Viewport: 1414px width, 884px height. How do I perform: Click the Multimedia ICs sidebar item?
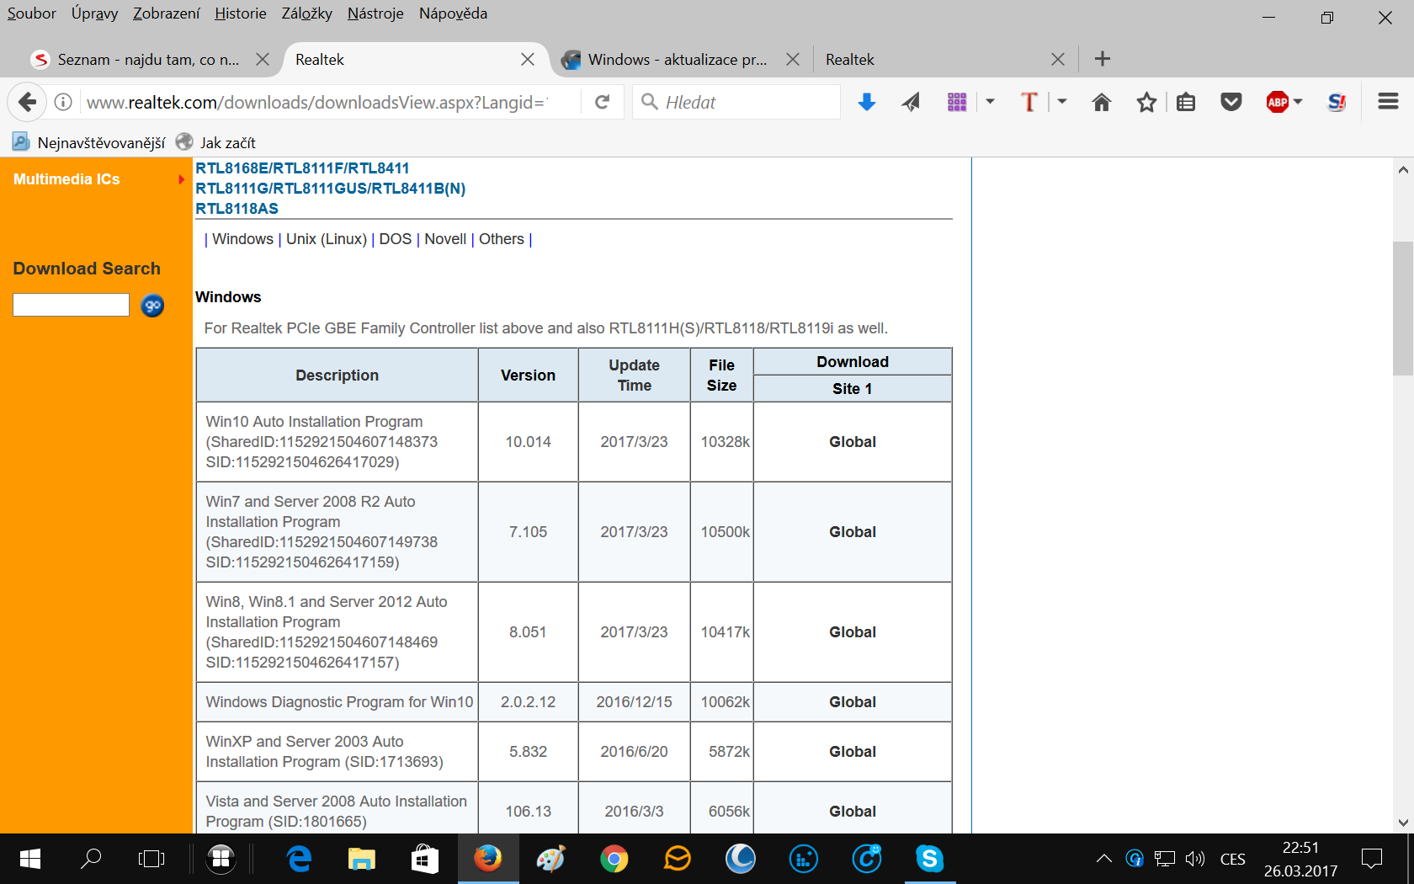click(x=66, y=179)
